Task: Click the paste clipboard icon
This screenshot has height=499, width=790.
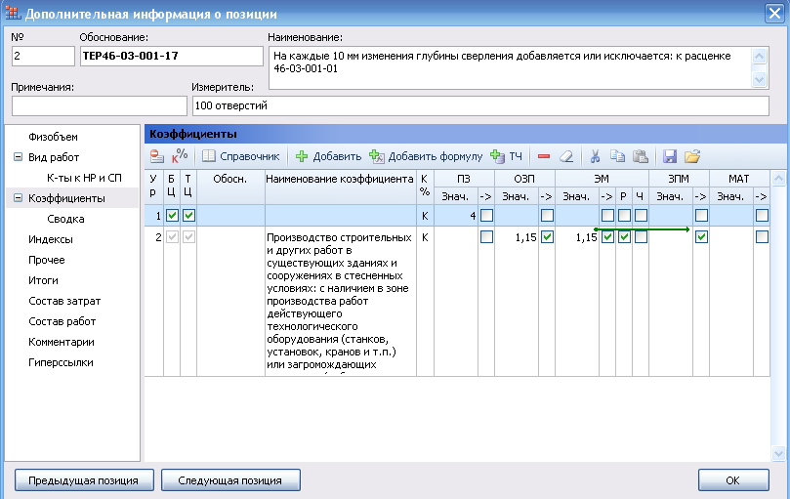Action: pyautogui.click(x=640, y=156)
